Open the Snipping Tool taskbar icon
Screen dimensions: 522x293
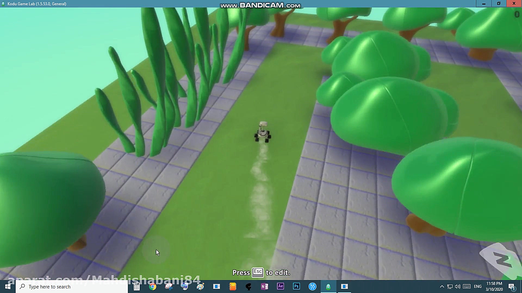coord(169,286)
